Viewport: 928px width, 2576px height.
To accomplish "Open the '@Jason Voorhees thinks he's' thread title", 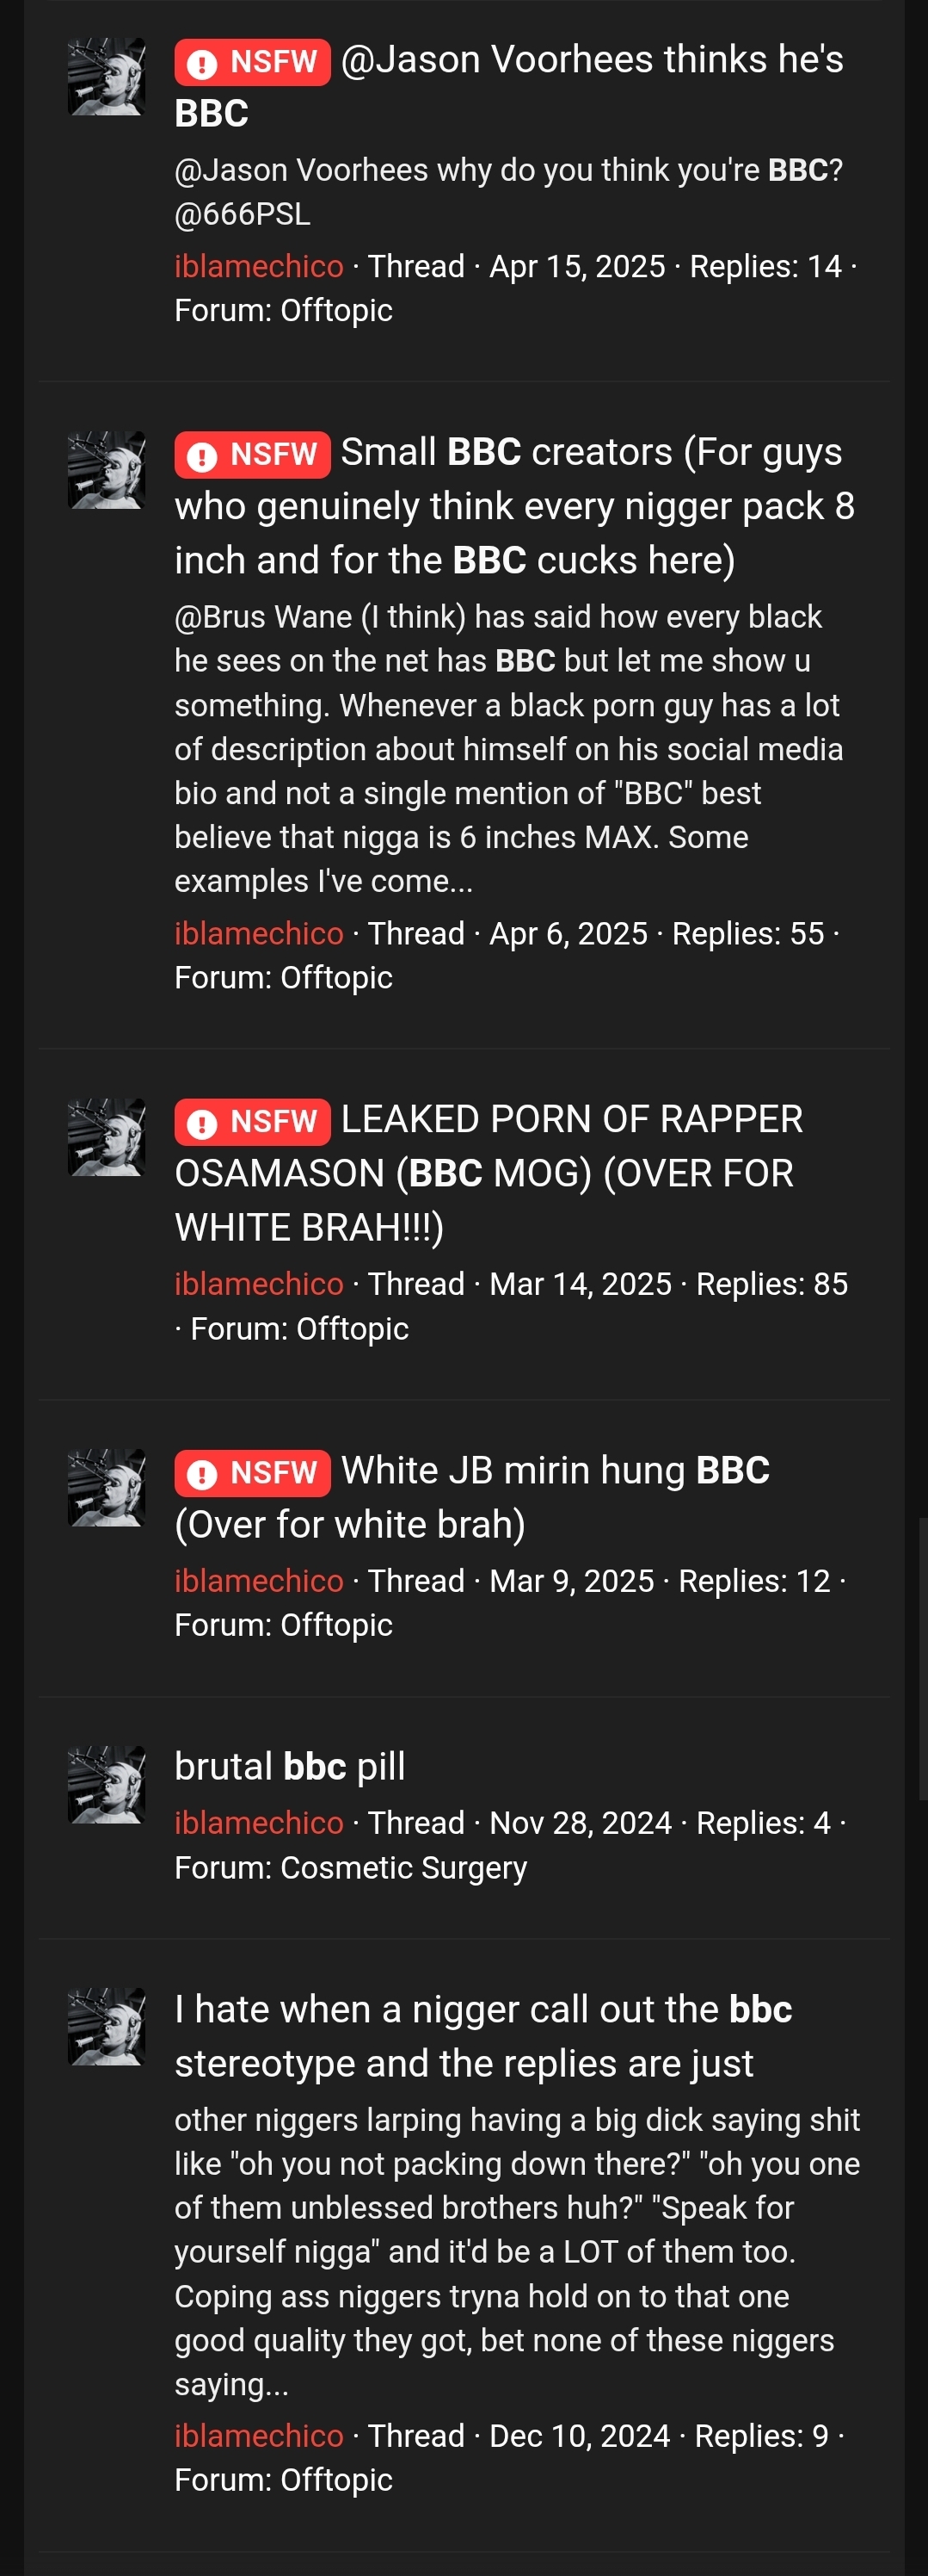I will click(593, 60).
